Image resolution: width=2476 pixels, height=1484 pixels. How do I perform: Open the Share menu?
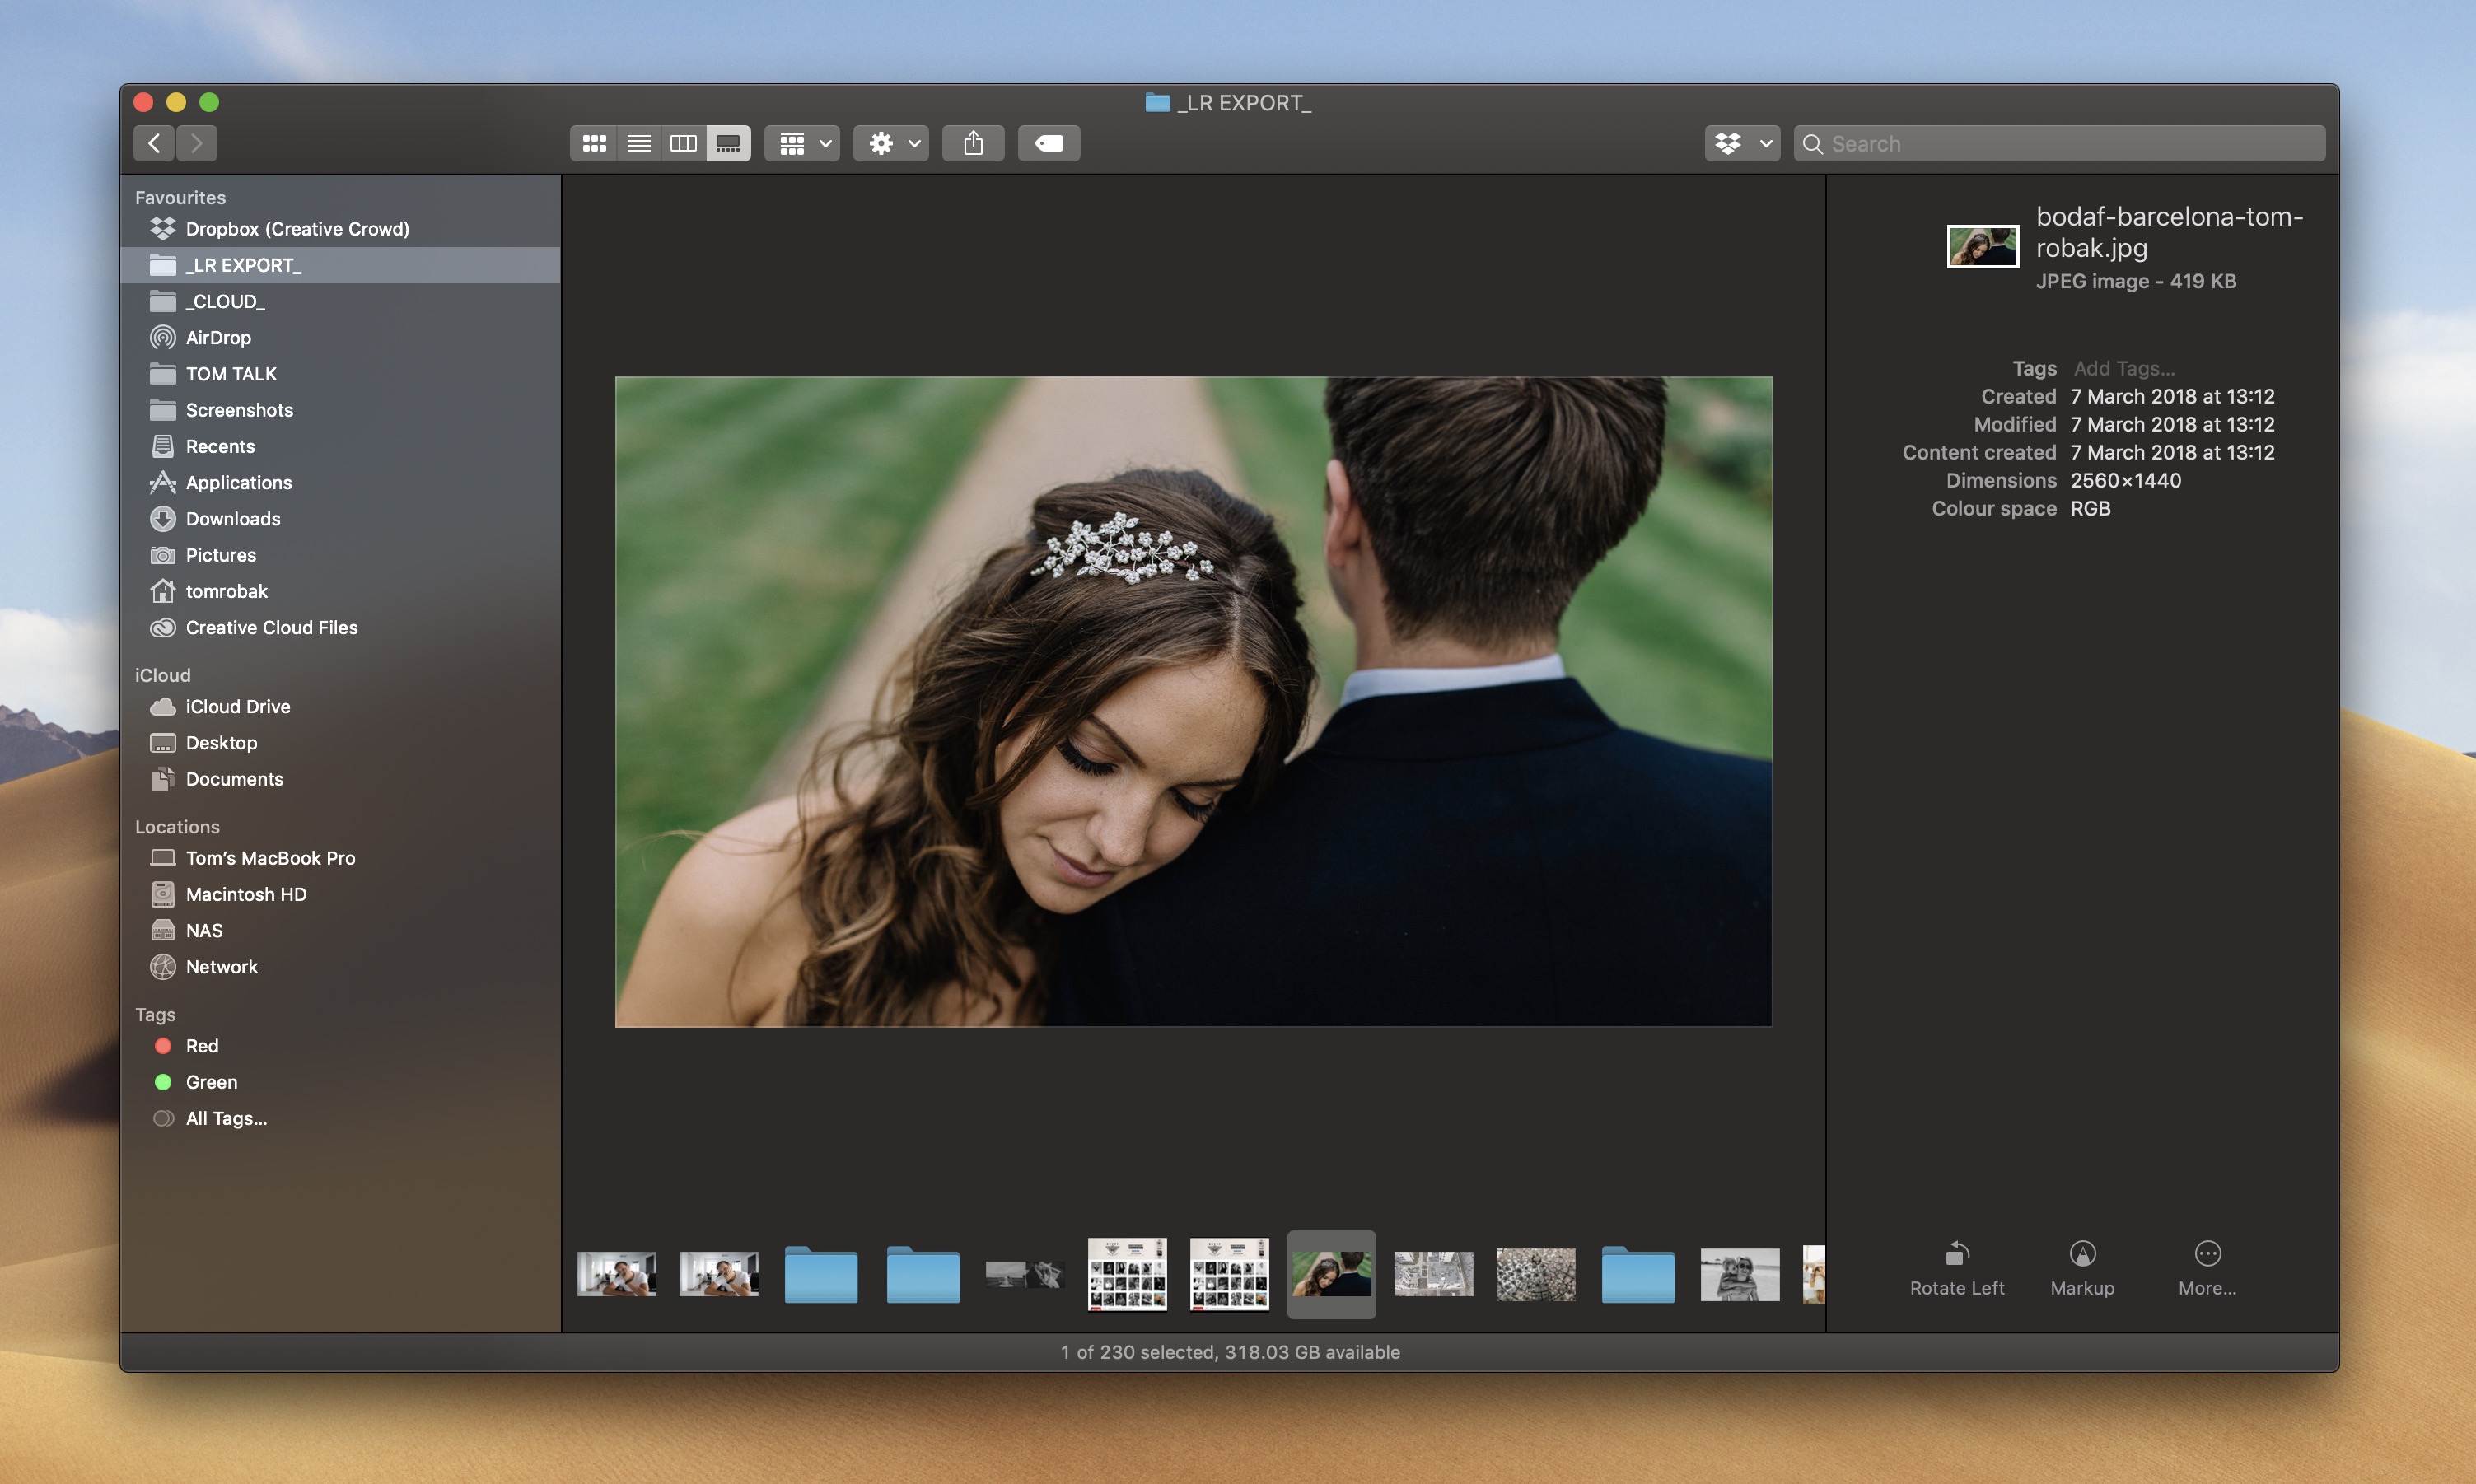pos(973,143)
